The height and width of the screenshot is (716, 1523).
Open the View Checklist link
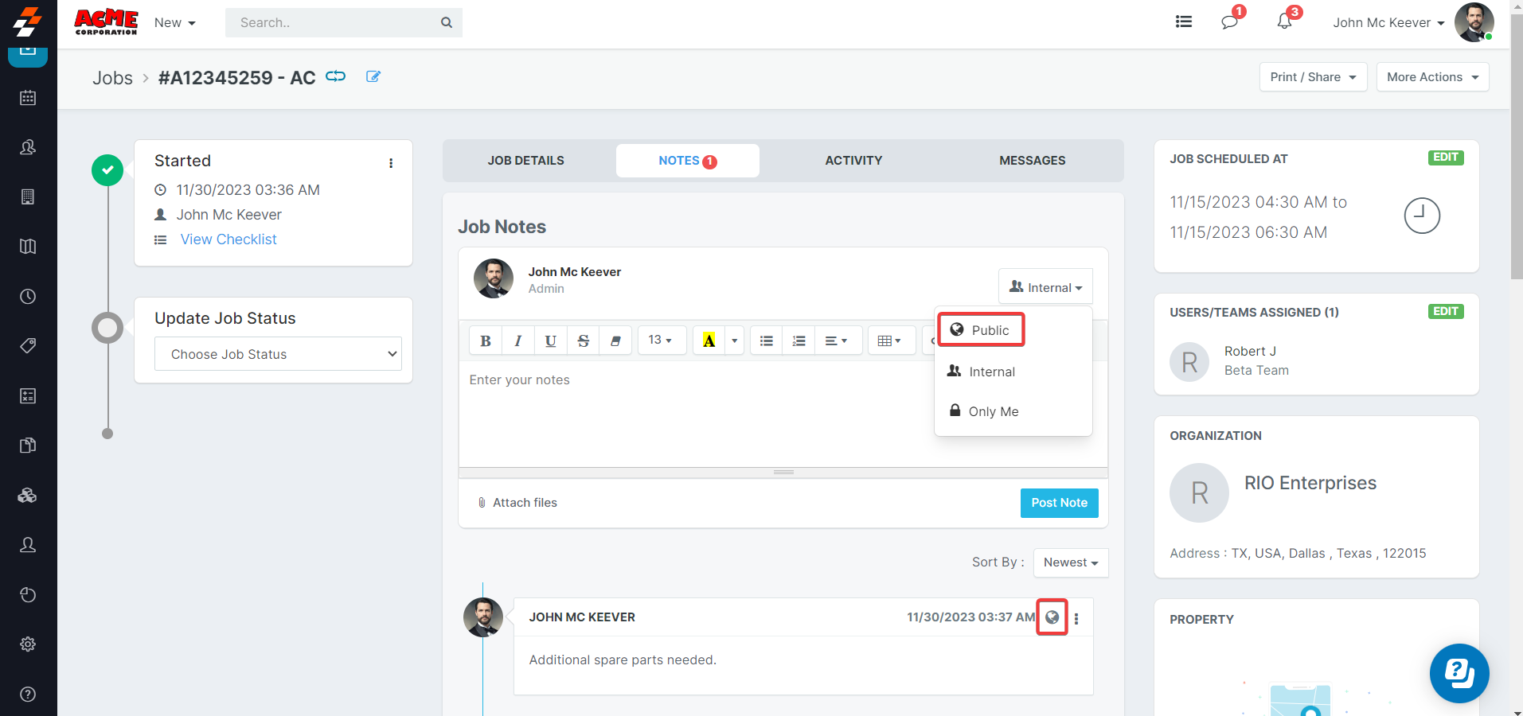(228, 239)
